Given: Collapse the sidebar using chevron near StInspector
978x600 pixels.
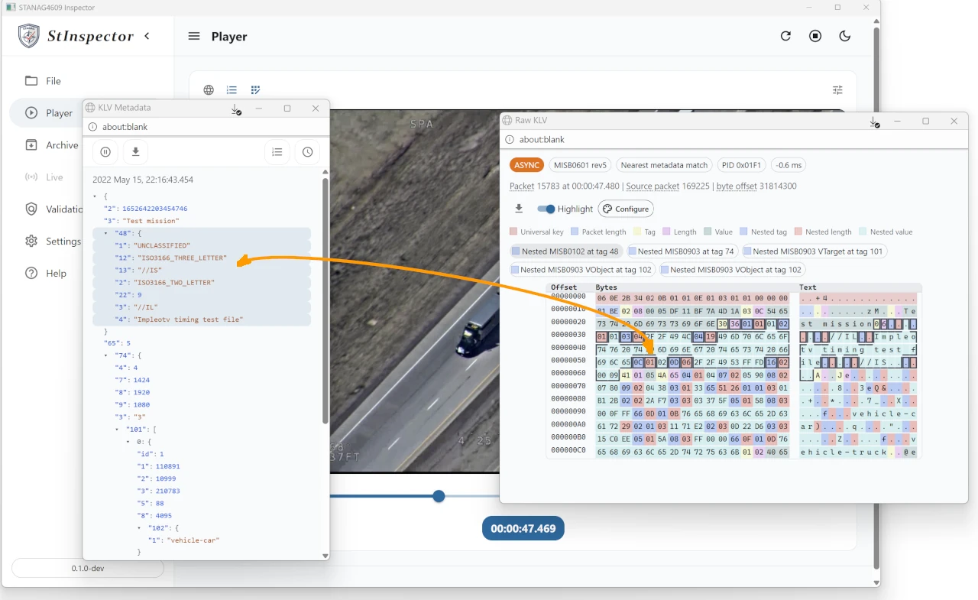Looking at the screenshot, I should click(147, 36).
